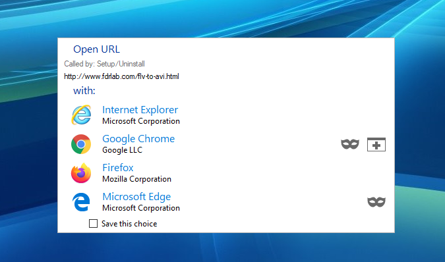Click the Microsoft Edge logo icon
445x262 pixels.
click(81, 202)
